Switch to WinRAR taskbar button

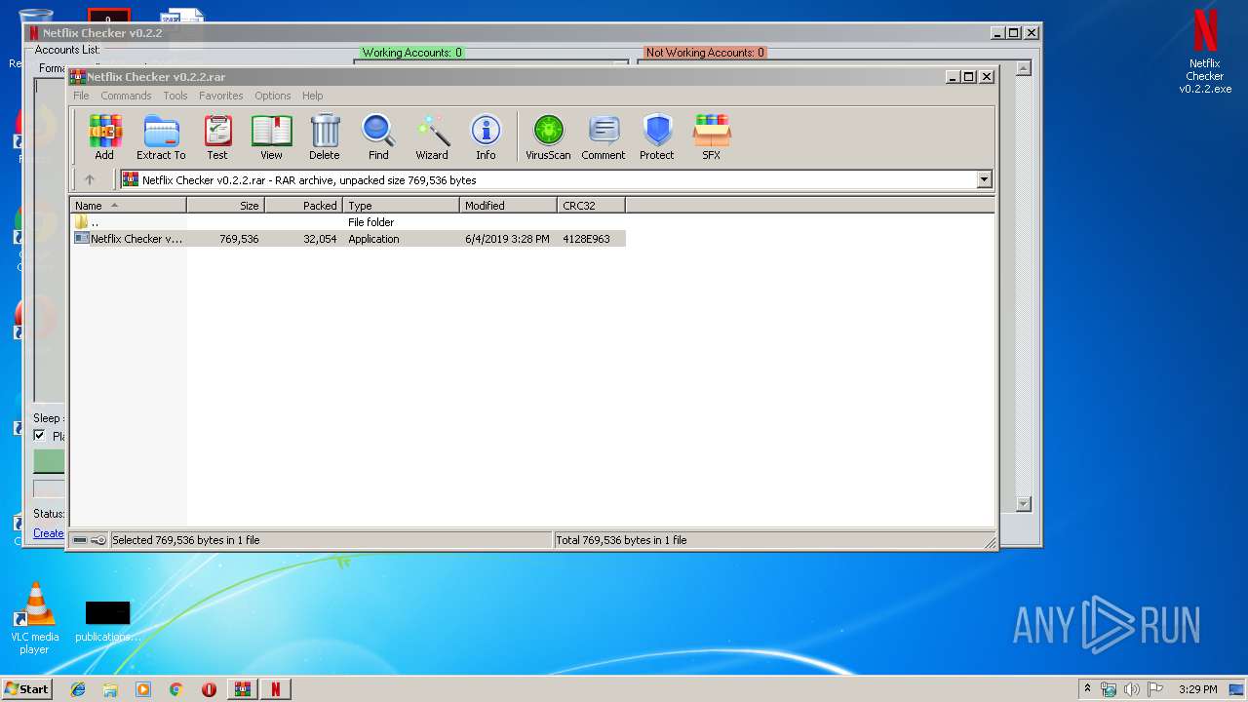click(x=242, y=689)
